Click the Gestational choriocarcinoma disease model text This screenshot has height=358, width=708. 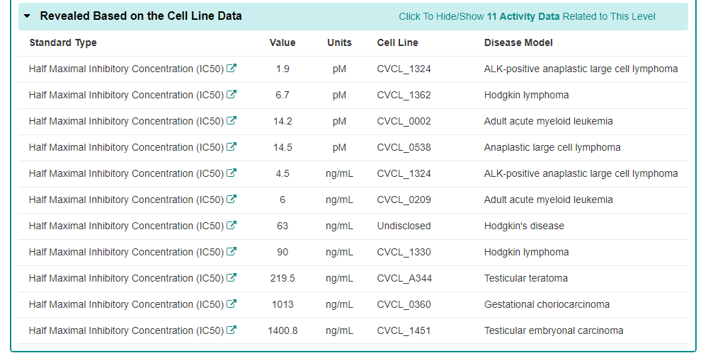547,304
